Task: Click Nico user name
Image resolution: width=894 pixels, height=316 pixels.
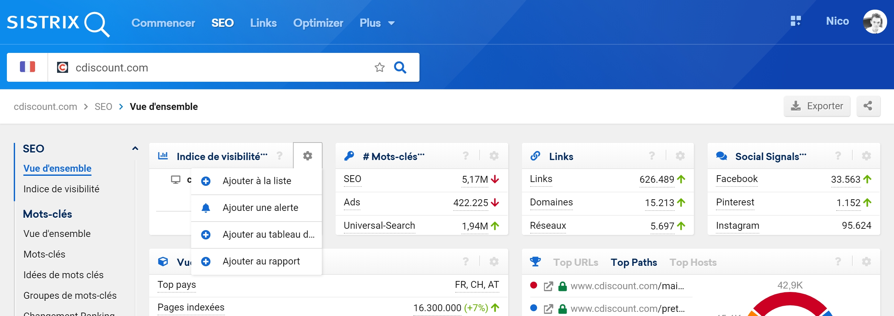Action: [837, 21]
